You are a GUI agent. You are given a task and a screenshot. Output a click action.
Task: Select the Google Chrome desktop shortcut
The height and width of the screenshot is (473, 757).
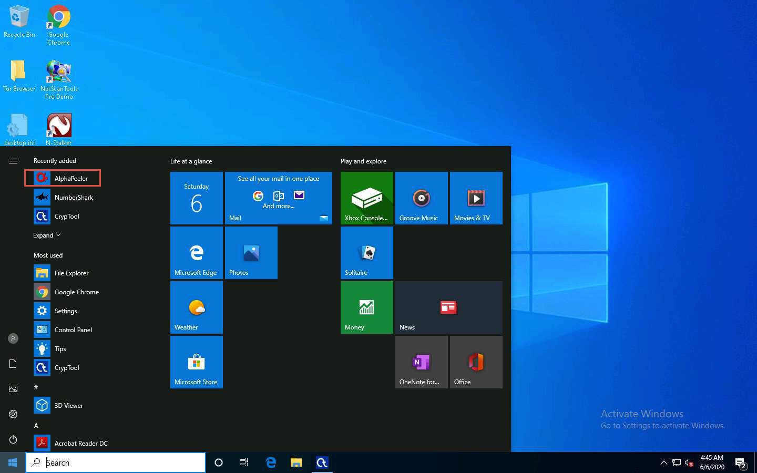click(58, 25)
